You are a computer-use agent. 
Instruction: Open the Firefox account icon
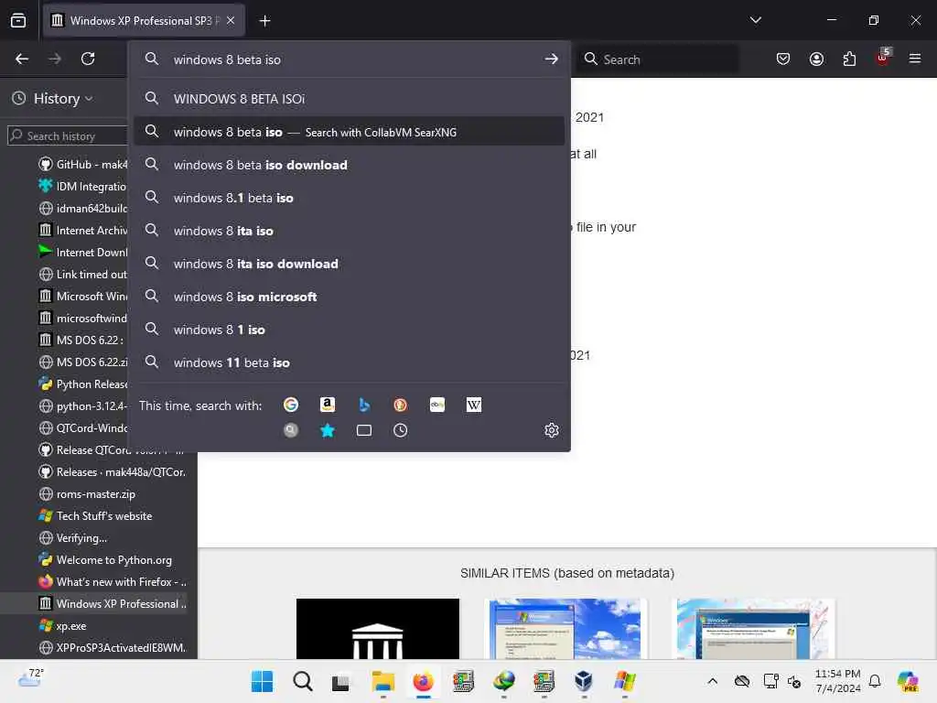pyautogui.click(x=816, y=59)
